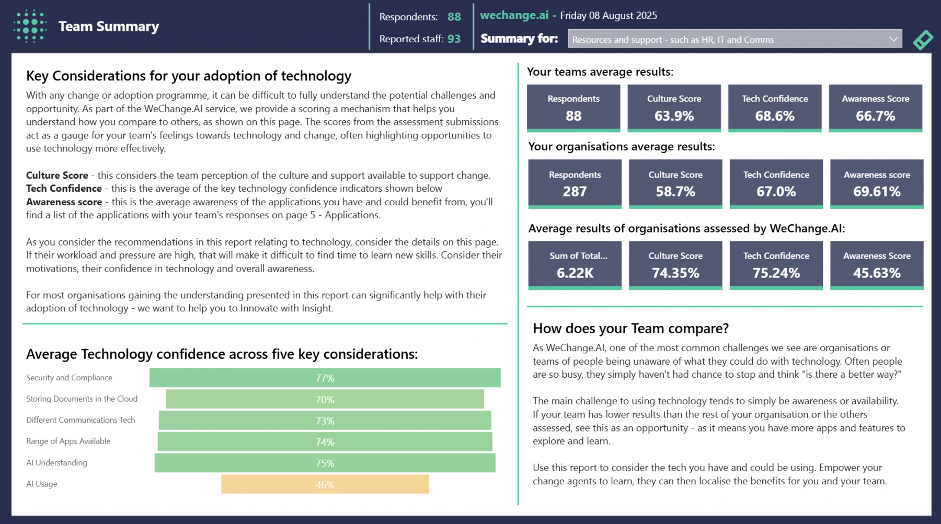This screenshot has width=941, height=524.
Task: Click the wechange.ai link in header
Action: click(514, 15)
